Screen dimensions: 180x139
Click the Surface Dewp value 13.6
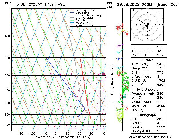point(161,68)
